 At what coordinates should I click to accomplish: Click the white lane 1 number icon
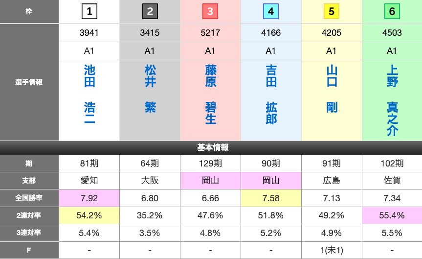point(89,11)
